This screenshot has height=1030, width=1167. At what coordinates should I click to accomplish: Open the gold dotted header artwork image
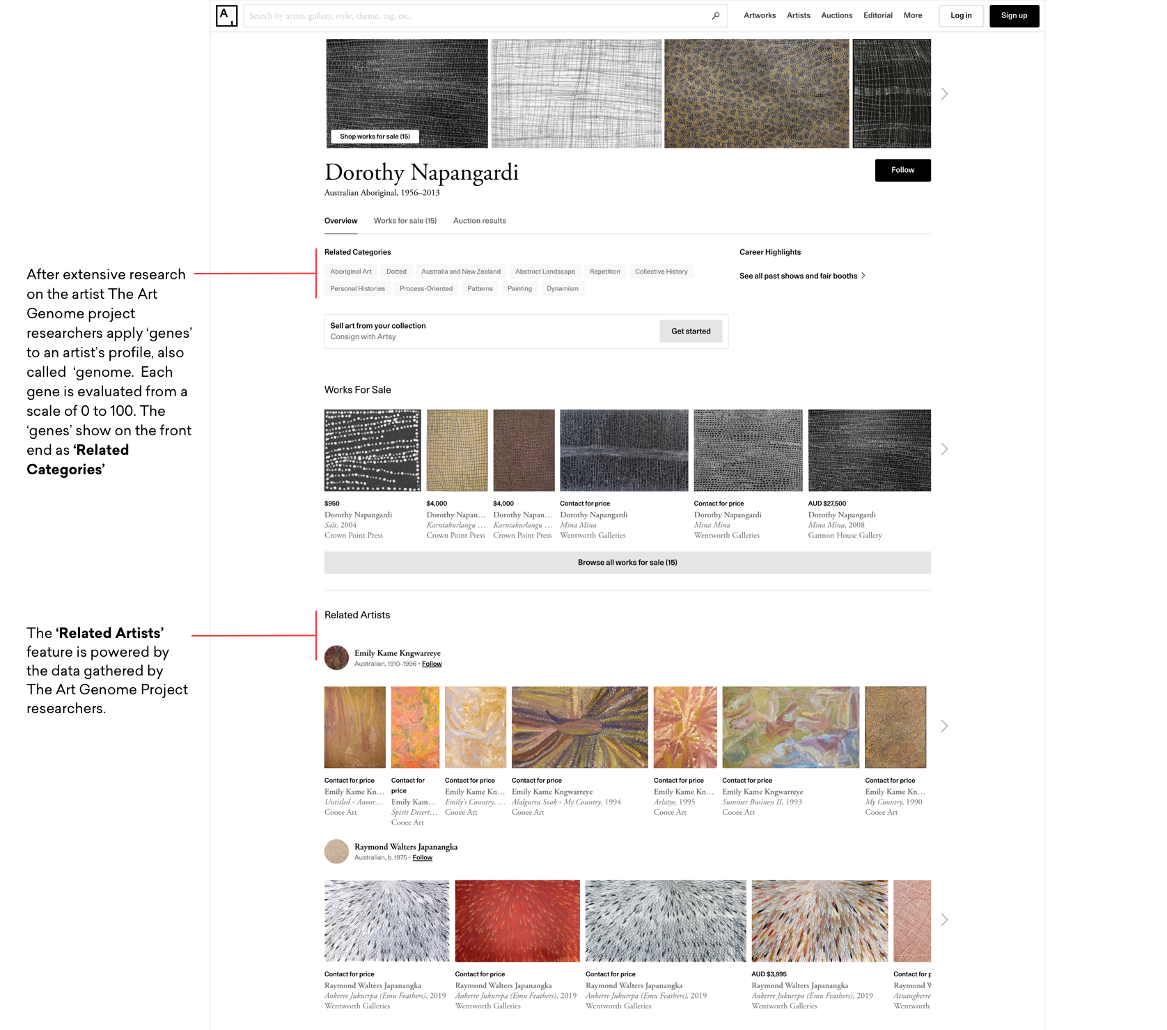coord(756,93)
